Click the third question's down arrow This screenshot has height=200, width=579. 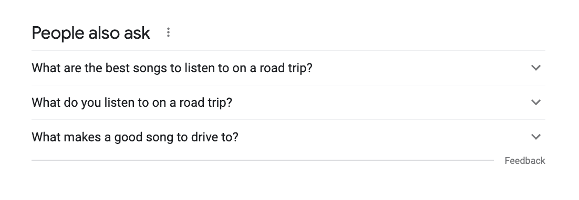(535, 137)
